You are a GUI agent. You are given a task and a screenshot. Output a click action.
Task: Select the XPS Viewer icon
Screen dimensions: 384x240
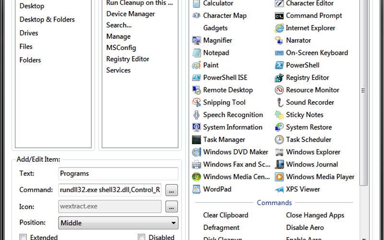click(279, 189)
